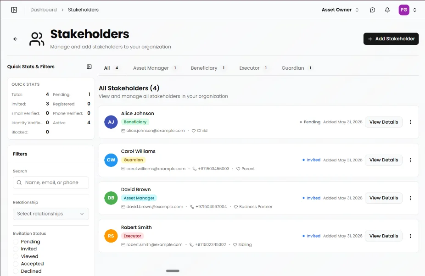Image resolution: width=425 pixels, height=276 pixels.
Task: Click david.brown@example.com email text
Action: [155, 207]
